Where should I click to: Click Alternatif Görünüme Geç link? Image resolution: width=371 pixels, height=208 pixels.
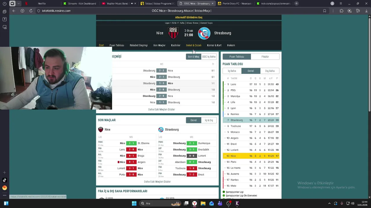click(x=189, y=17)
